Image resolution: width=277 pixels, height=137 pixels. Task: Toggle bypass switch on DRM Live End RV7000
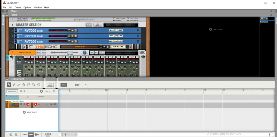click(15, 36)
